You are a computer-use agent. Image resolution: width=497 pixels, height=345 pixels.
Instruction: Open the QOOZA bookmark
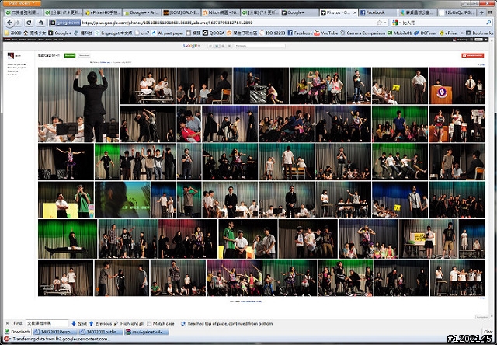coord(214,33)
